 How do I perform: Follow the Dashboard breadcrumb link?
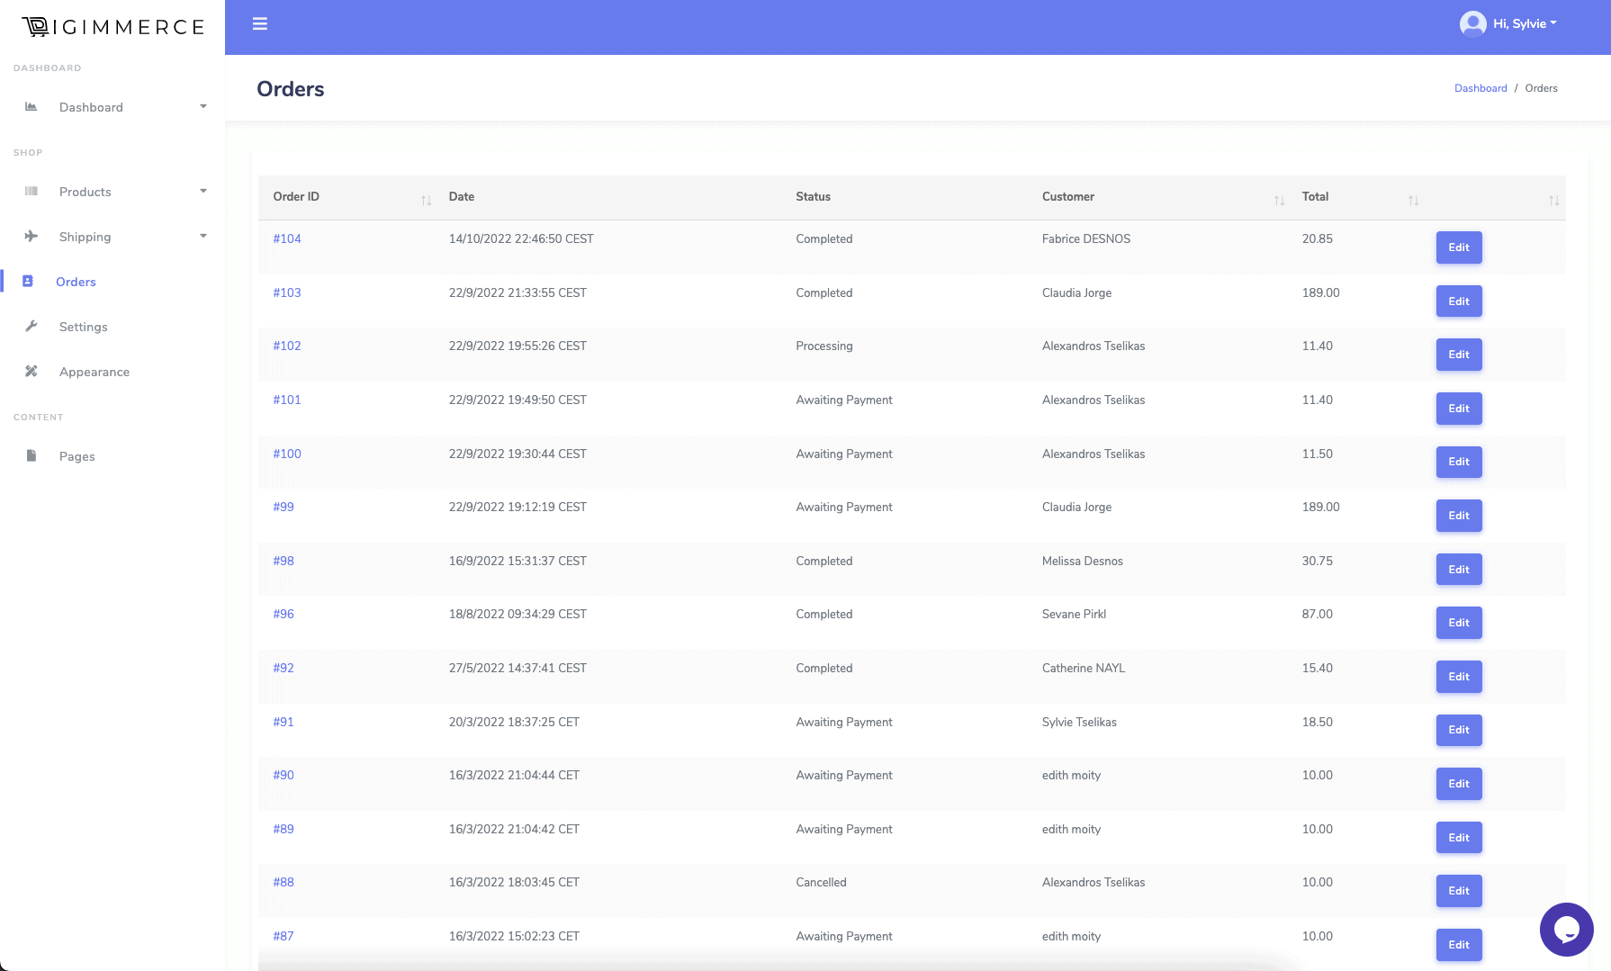1480,88
